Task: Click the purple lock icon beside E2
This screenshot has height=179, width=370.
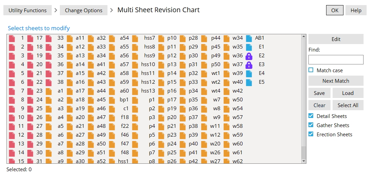Action: pos(249,56)
